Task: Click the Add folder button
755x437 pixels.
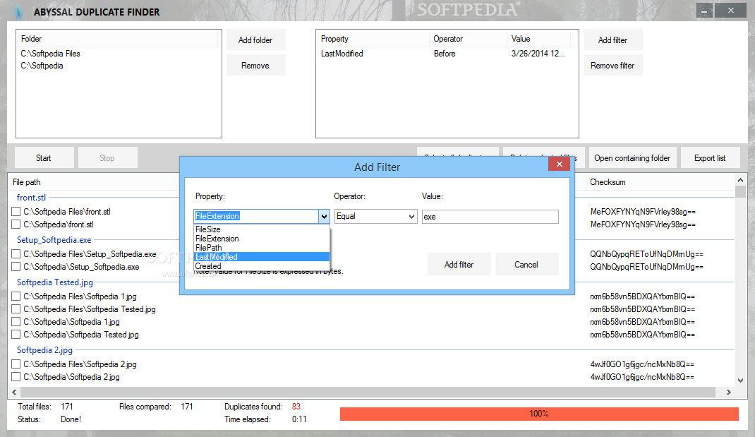Action: pos(255,40)
